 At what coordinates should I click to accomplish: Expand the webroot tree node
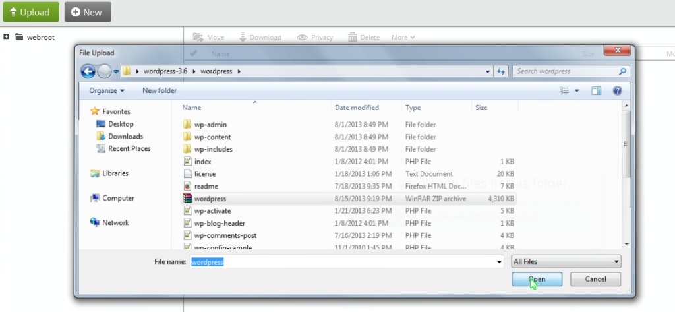[6, 37]
